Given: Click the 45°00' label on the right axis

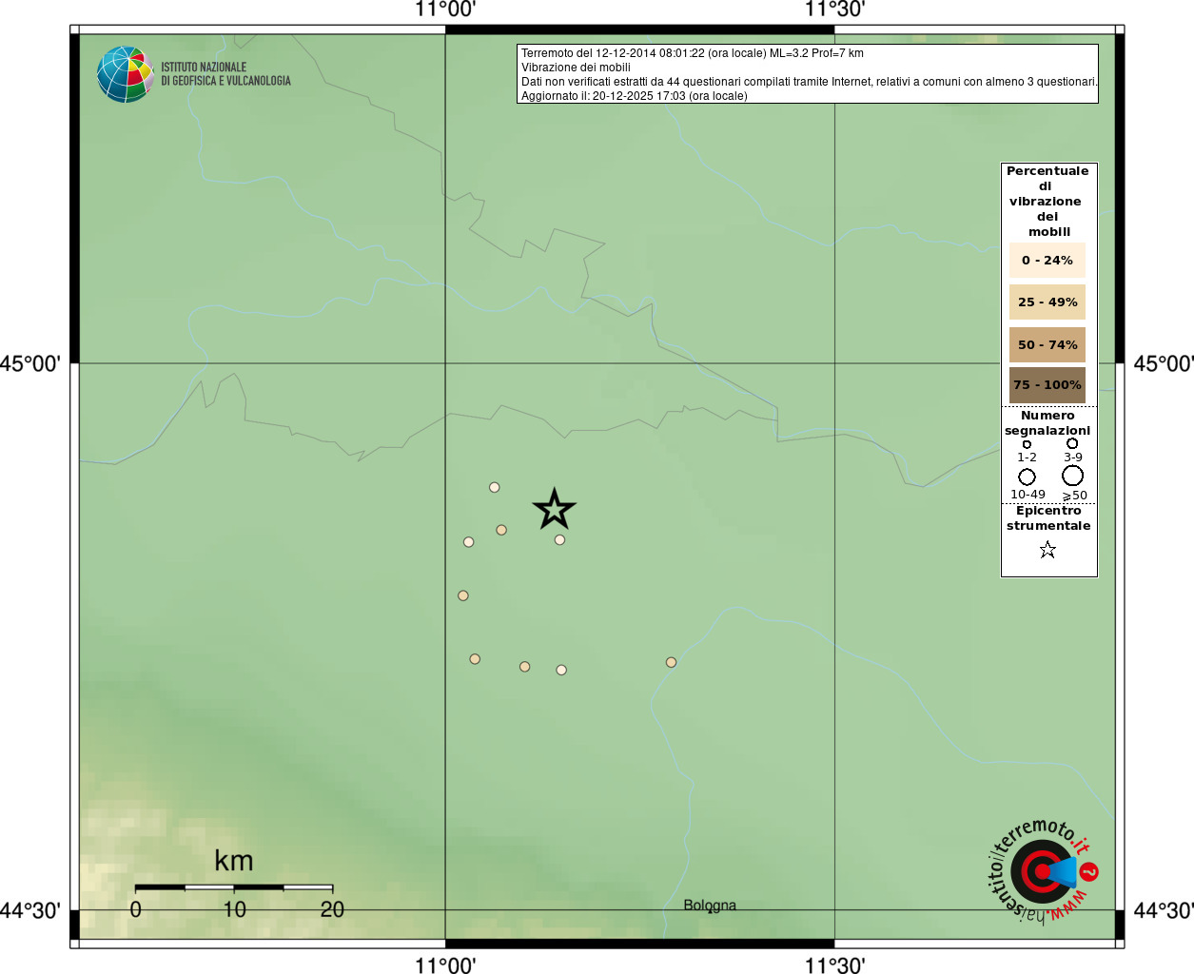Looking at the screenshot, I should [x=1164, y=363].
